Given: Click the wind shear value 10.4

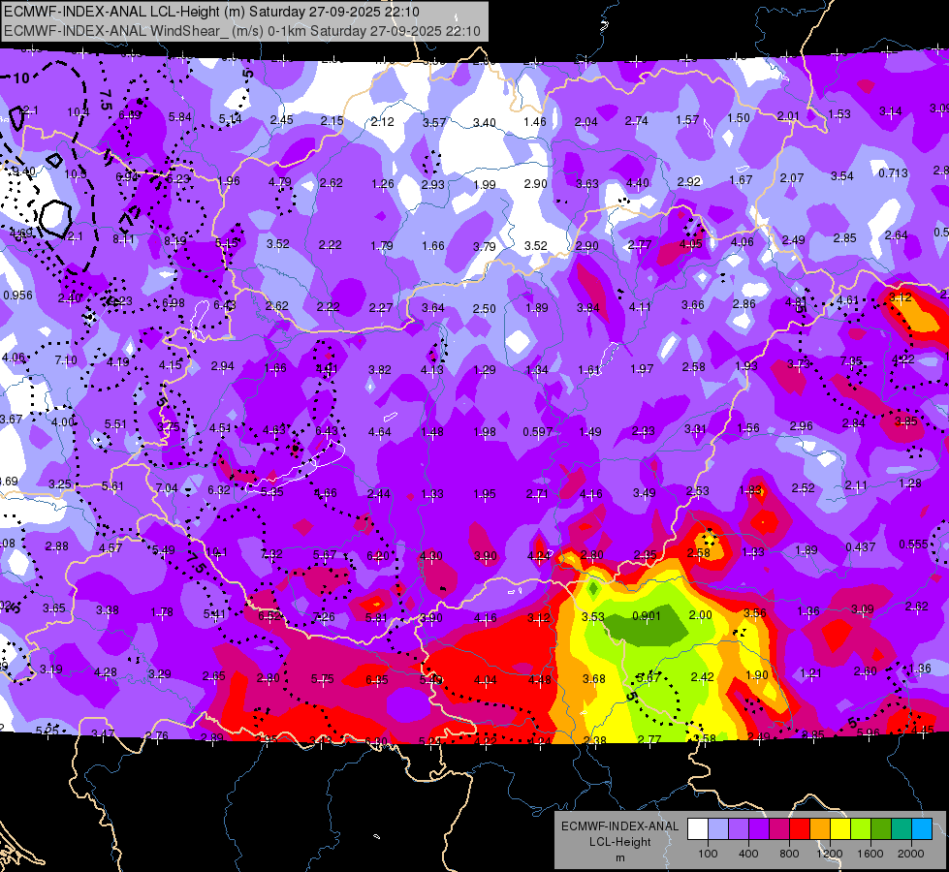Looking at the screenshot, I should pos(79,112).
